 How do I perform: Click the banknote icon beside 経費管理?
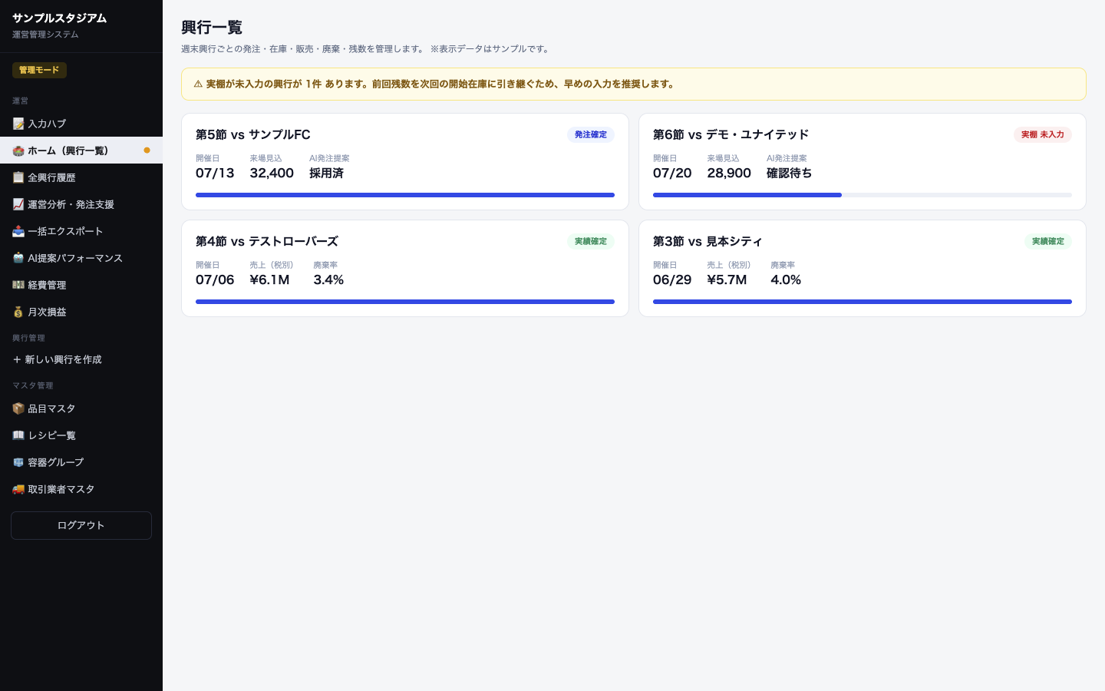point(18,285)
